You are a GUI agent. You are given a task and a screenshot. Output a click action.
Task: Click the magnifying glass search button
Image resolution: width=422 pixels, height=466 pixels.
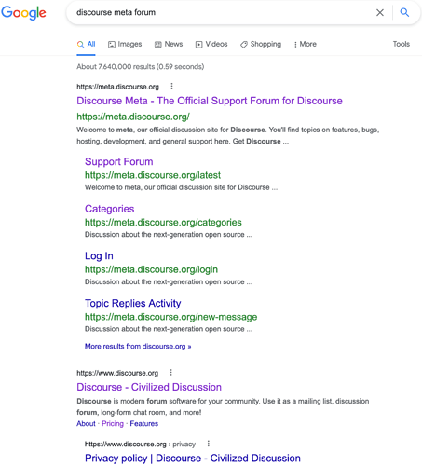coord(404,12)
